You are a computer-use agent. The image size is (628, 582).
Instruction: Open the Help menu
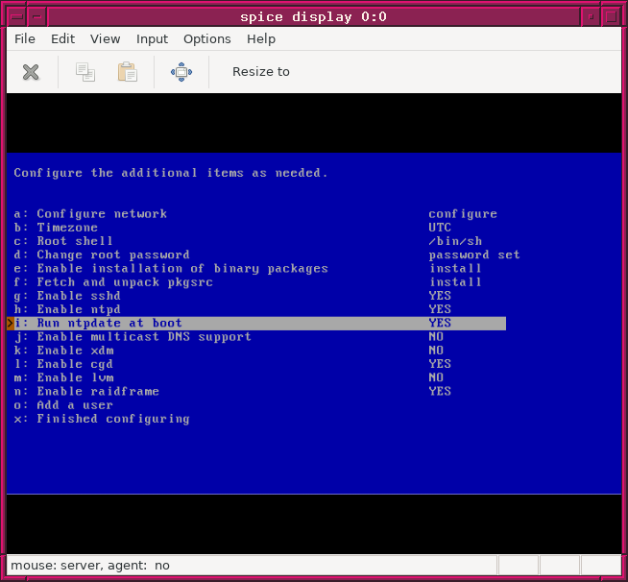[x=260, y=39]
